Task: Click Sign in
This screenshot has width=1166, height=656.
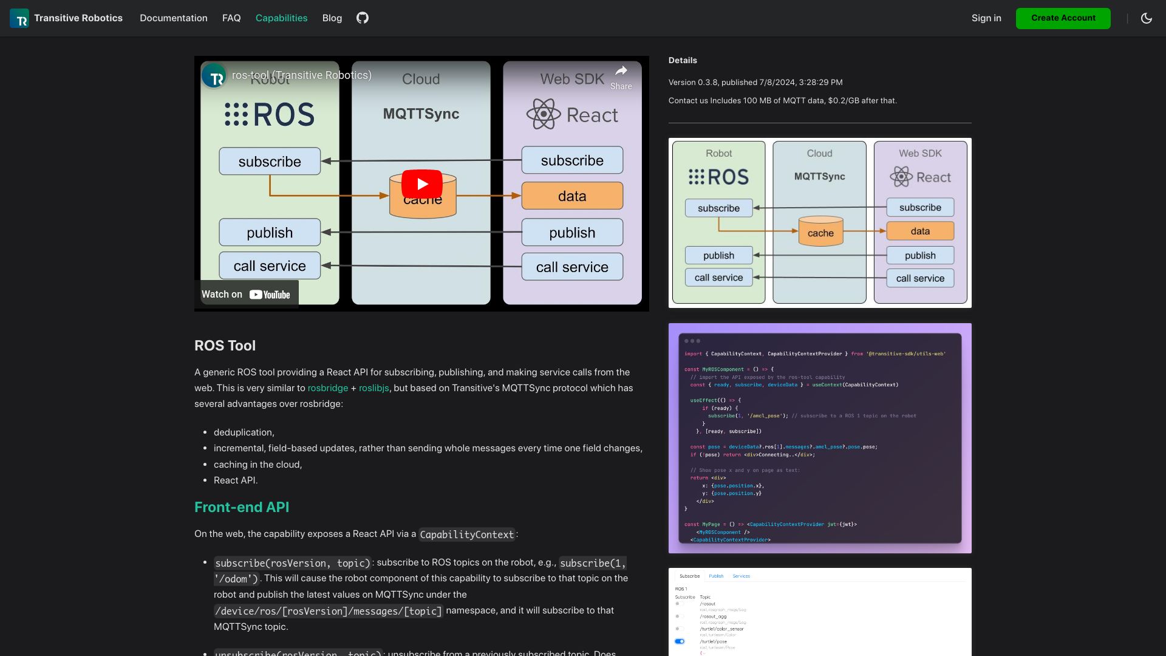Action: point(986,18)
